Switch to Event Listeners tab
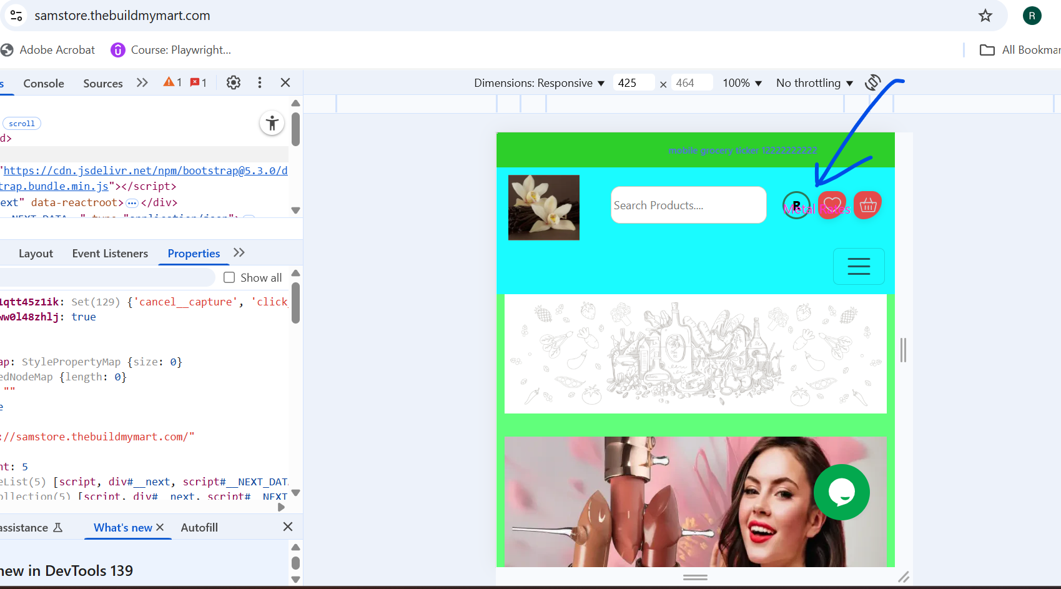 pos(110,254)
